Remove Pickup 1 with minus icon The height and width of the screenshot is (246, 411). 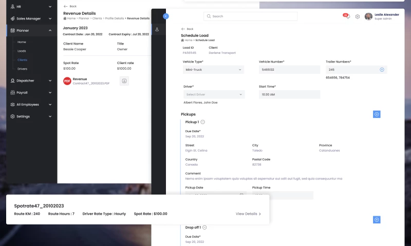point(202,122)
